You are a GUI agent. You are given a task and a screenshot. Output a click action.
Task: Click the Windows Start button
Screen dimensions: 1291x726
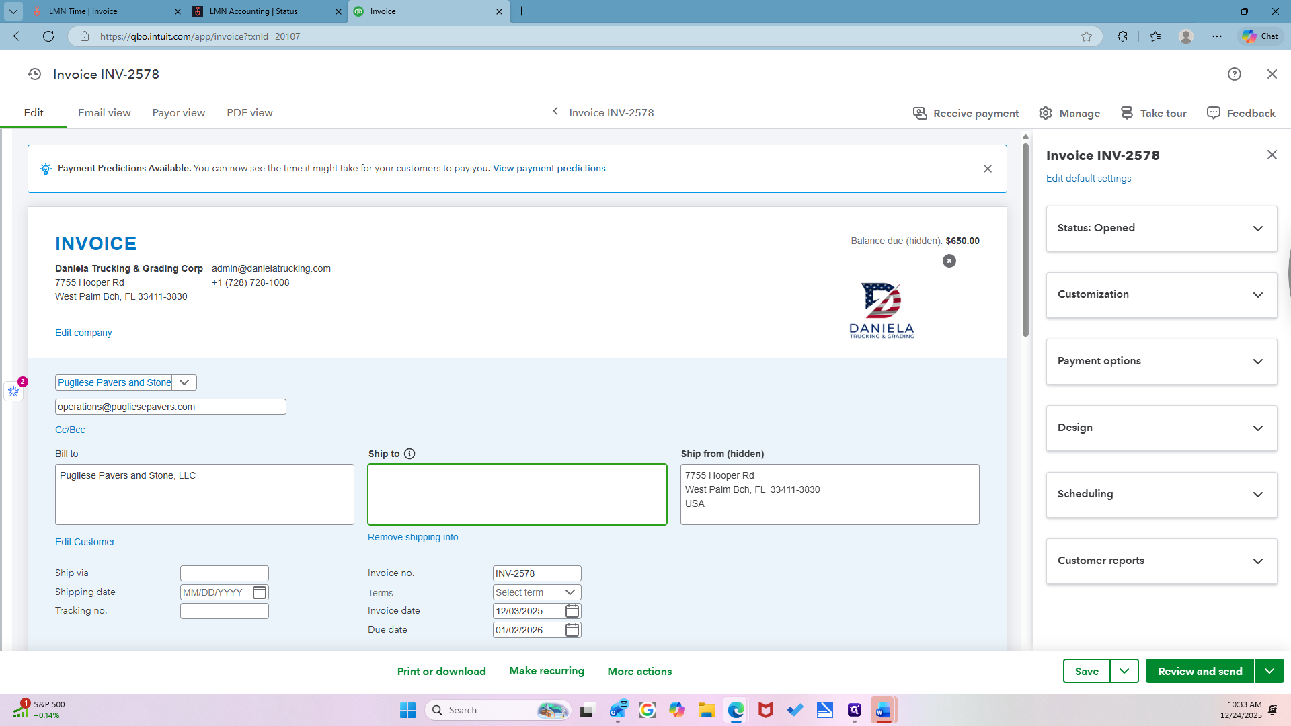point(407,710)
